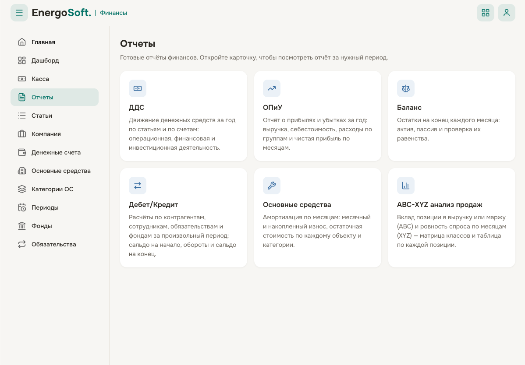Viewport: 525px width, 365px height.
Task: Click the scales icon on Баланс card
Action: coord(406,88)
